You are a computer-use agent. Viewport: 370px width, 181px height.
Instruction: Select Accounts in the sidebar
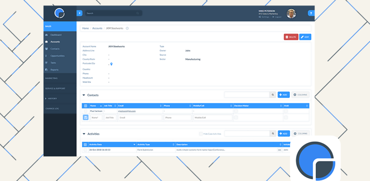click(55, 42)
